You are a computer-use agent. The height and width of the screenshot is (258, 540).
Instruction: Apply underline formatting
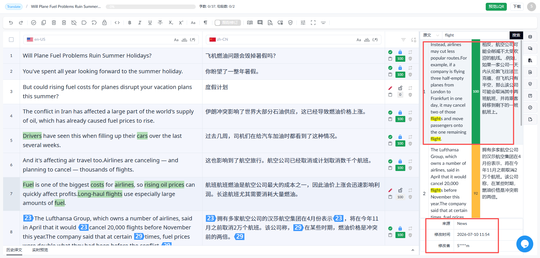tap(150, 23)
